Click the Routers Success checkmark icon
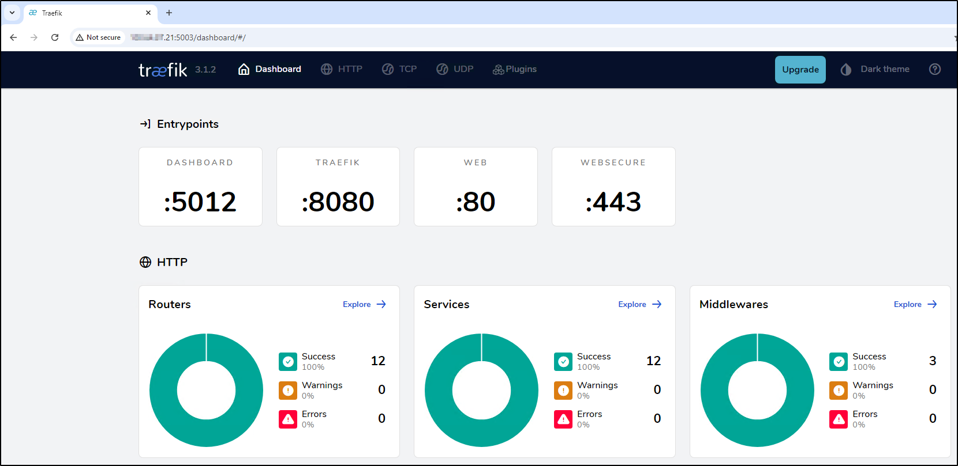Image resolution: width=958 pixels, height=466 pixels. coord(288,362)
